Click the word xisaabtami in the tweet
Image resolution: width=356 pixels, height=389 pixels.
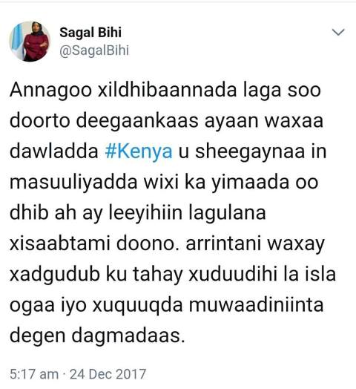[60, 243]
